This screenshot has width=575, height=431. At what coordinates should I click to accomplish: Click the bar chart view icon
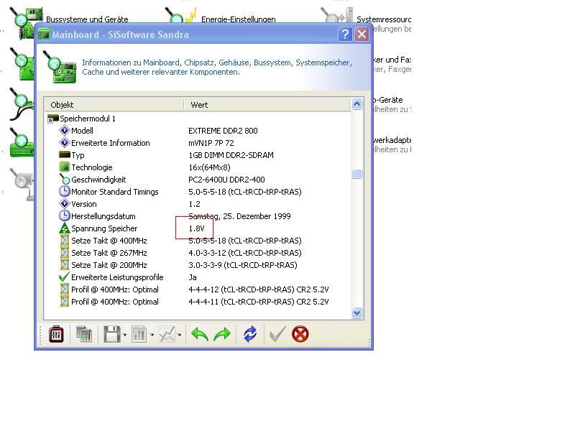coord(139,334)
